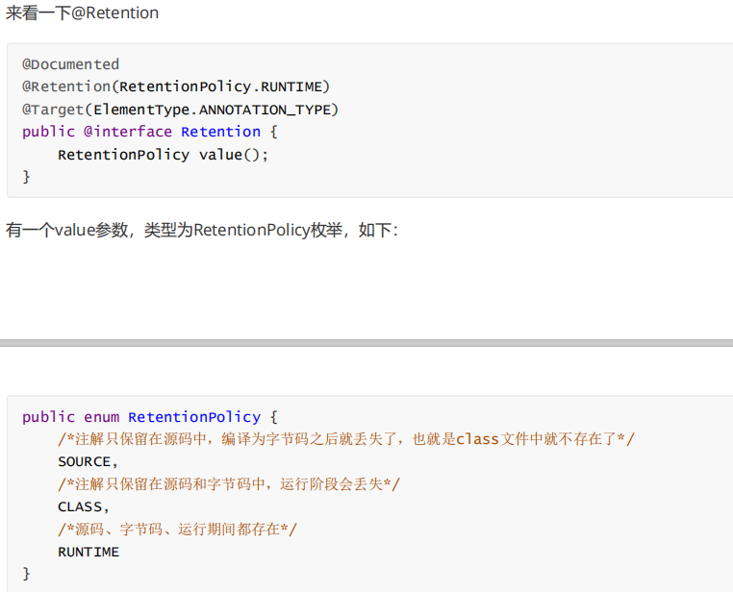The image size is (733, 592).
Task: Click the closing brace of the Retention block
Action: pos(27,177)
